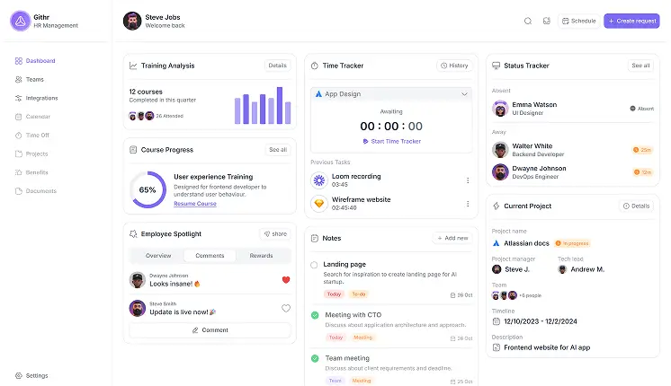Open more options for Wireframe website

(x=468, y=204)
